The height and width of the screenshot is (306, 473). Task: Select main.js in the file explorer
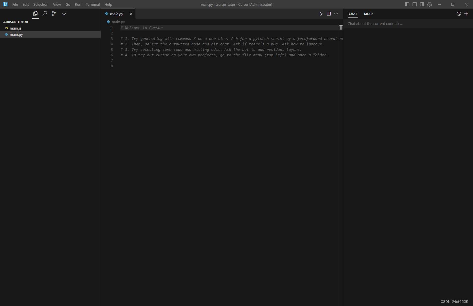point(50,28)
